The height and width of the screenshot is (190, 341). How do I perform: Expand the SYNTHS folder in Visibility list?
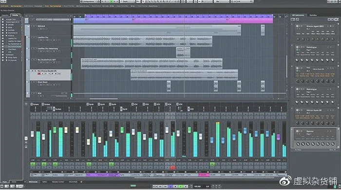coord(6,33)
